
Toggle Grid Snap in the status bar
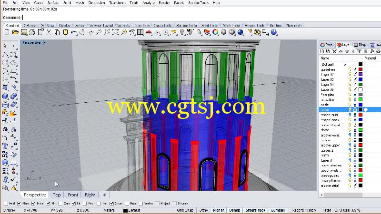[185, 210]
